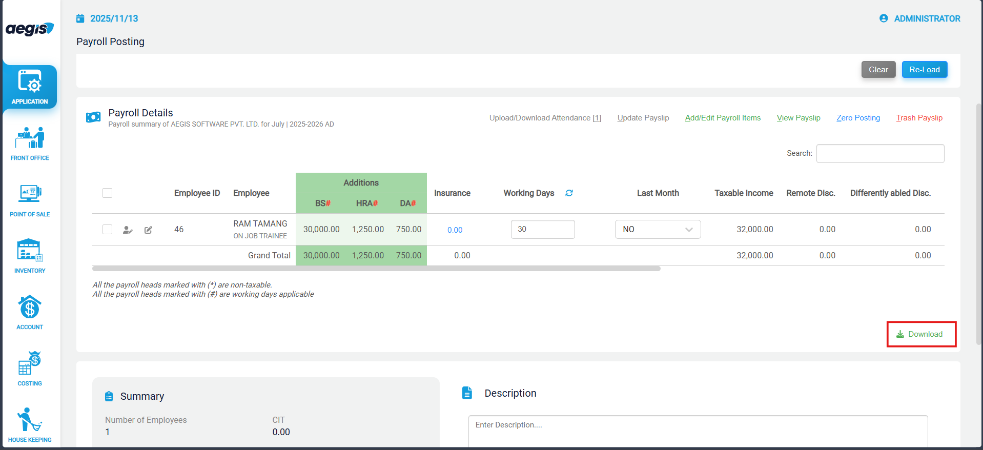983x450 pixels.
Task: Click the Trash Payslip link
Action: [919, 118]
